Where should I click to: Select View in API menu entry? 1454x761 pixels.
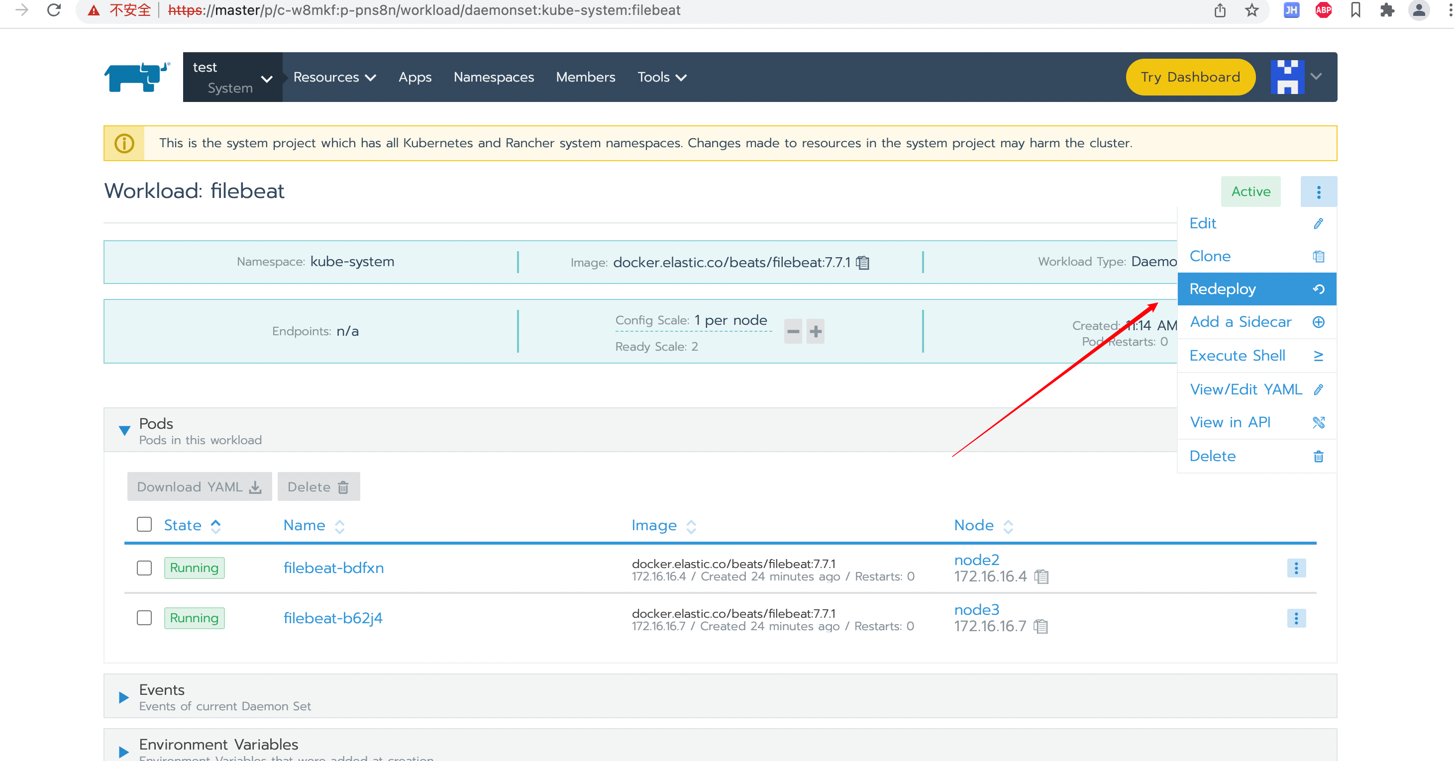coord(1257,422)
